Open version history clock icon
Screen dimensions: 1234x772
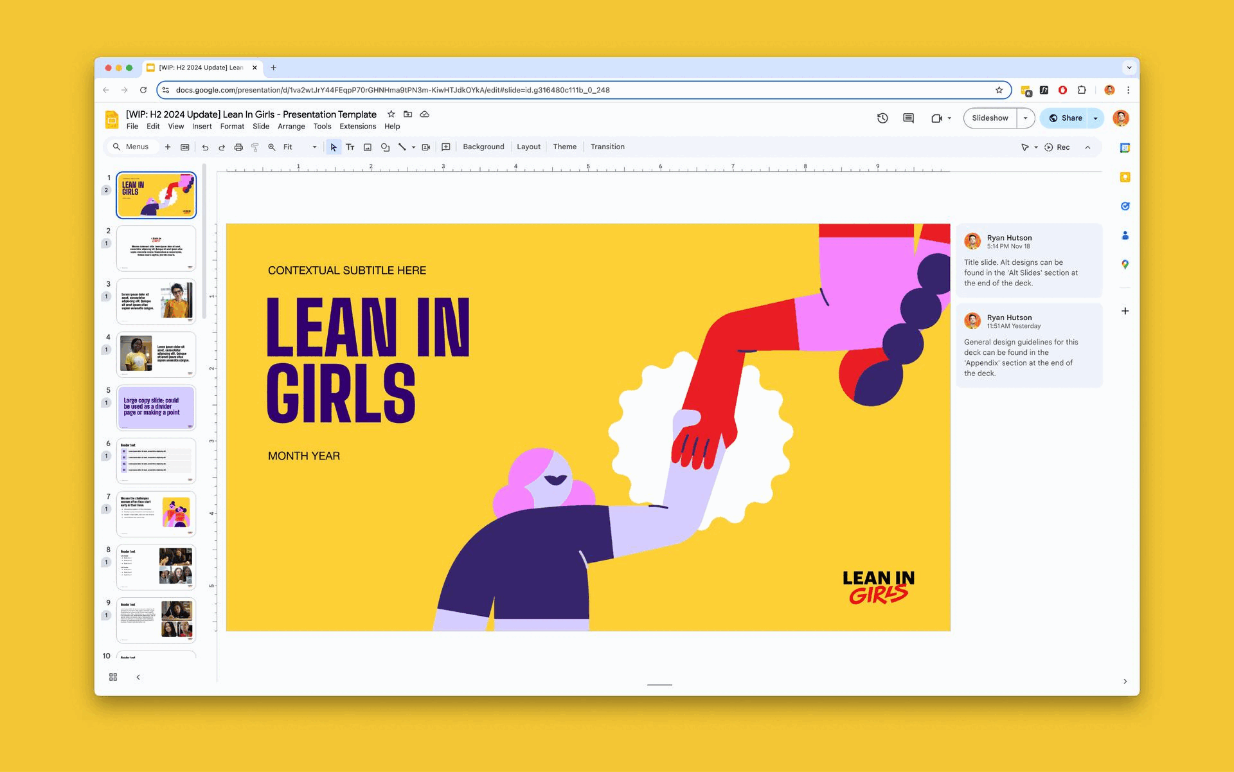point(882,118)
